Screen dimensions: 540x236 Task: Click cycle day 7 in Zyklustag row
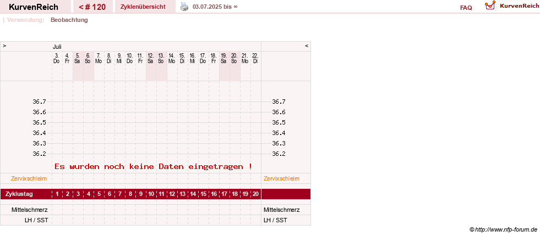coord(120,194)
